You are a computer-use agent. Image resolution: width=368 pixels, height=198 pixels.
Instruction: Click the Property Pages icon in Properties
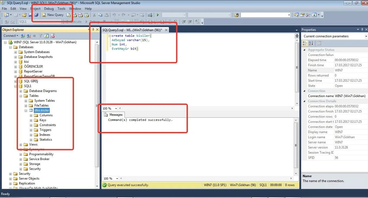pos(319,43)
